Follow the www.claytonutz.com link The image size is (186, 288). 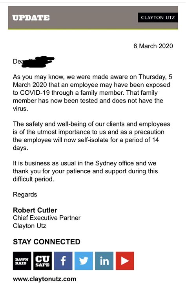[x=45, y=279]
